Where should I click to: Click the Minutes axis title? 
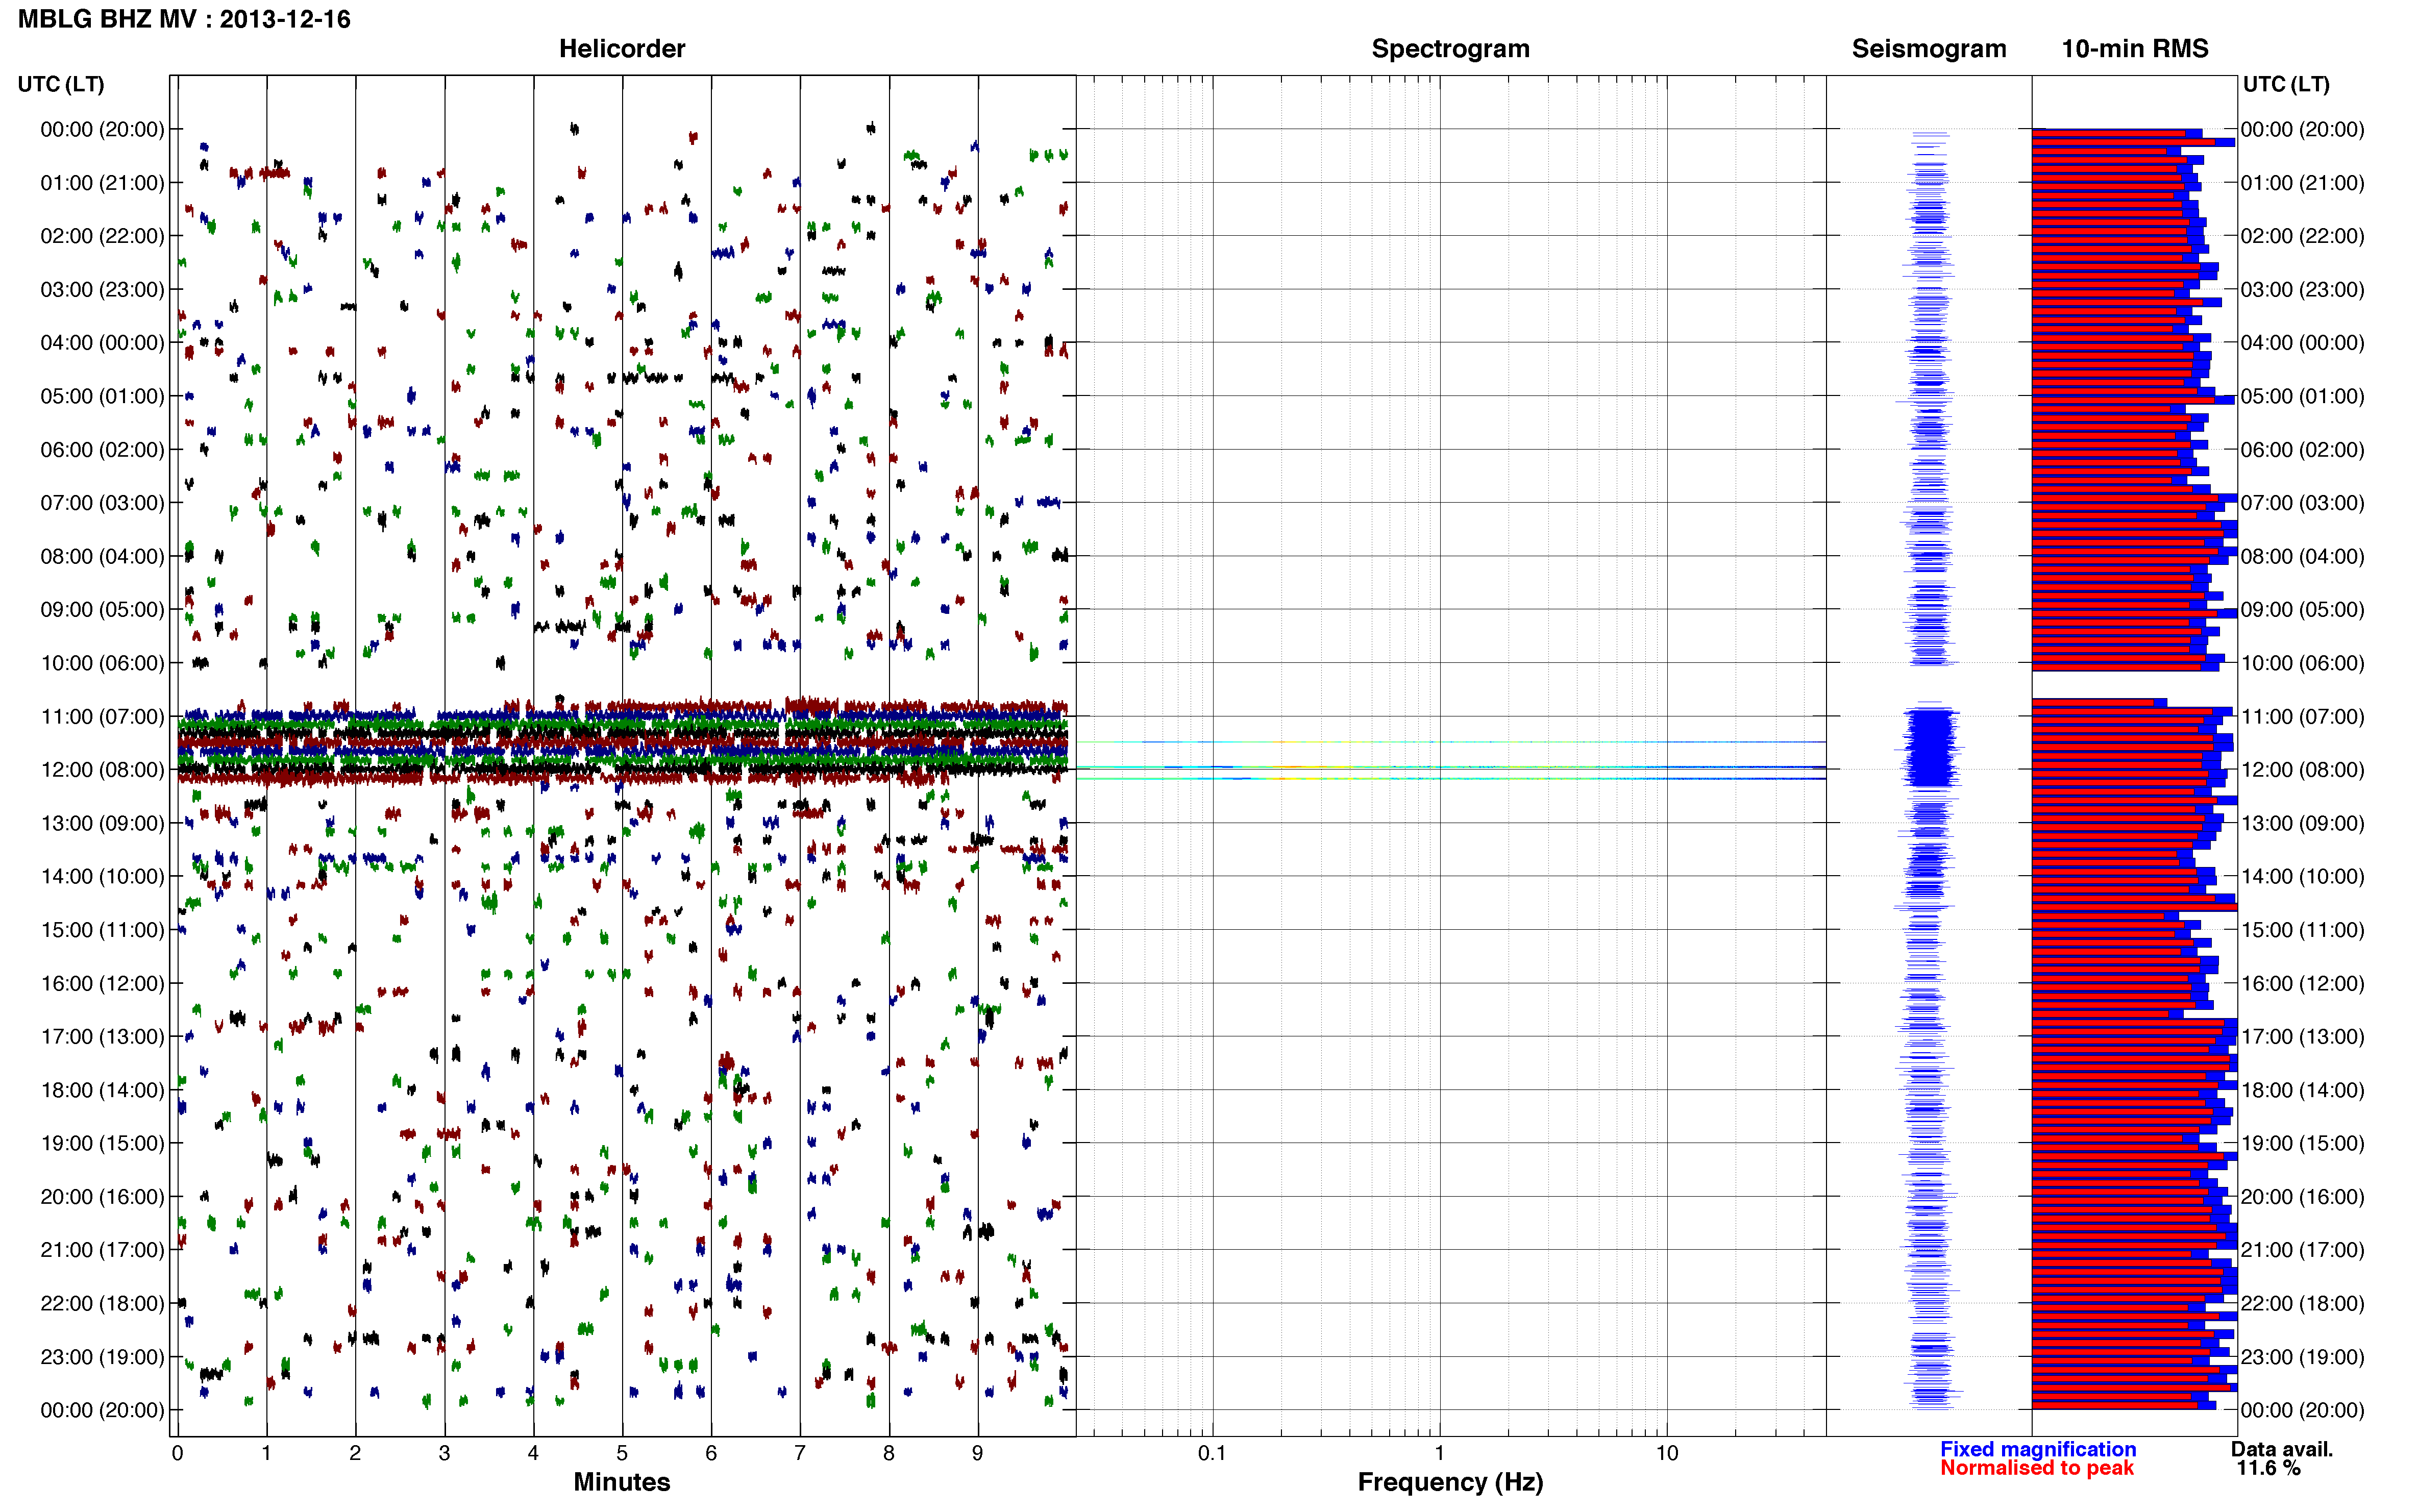click(622, 1482)
